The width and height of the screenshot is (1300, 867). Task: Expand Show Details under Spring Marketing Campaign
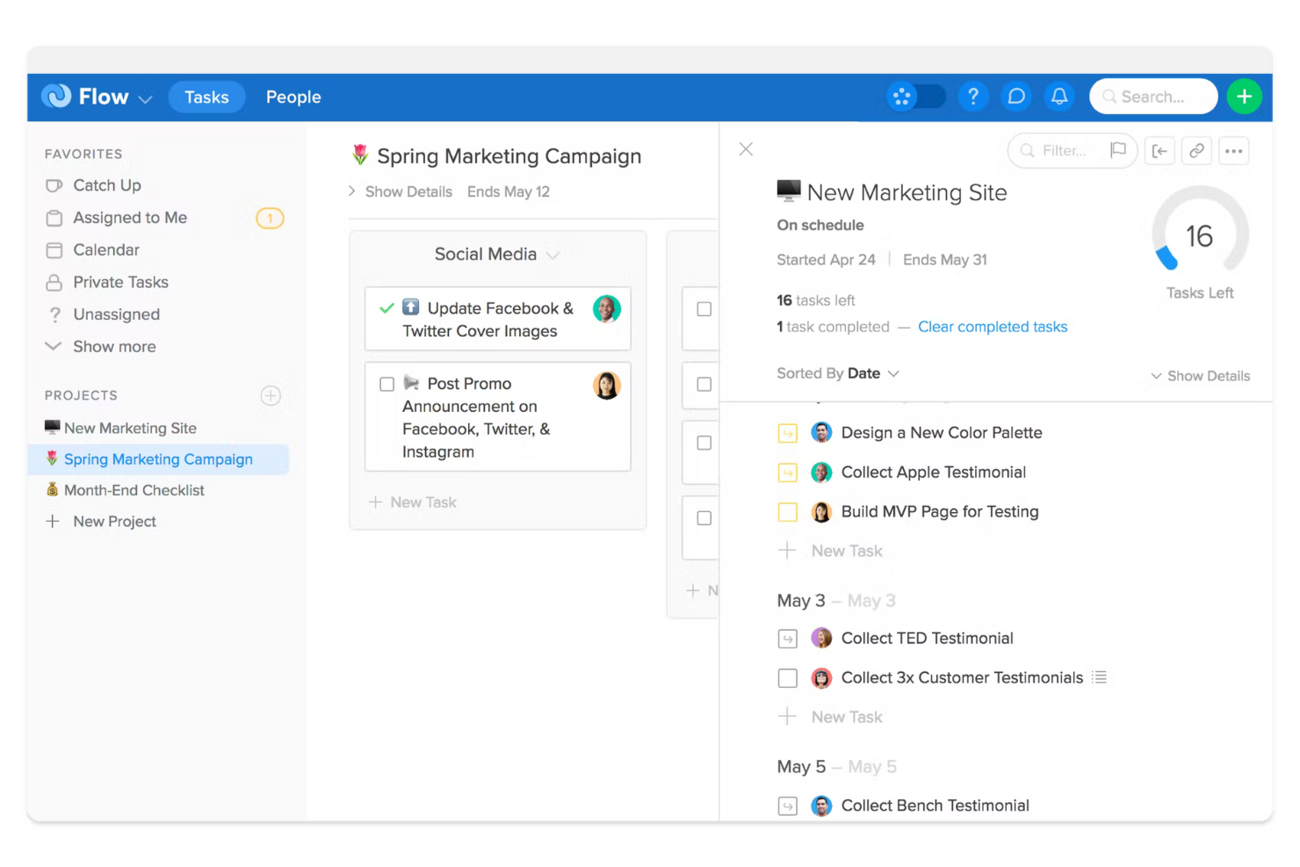401,191
